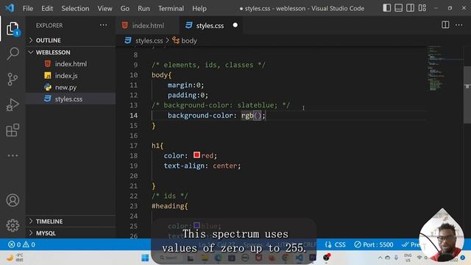Click Port : 5500 live server button
Image resolution: width=471 pixels, height=265 pixels.
[x=373, y=244]
